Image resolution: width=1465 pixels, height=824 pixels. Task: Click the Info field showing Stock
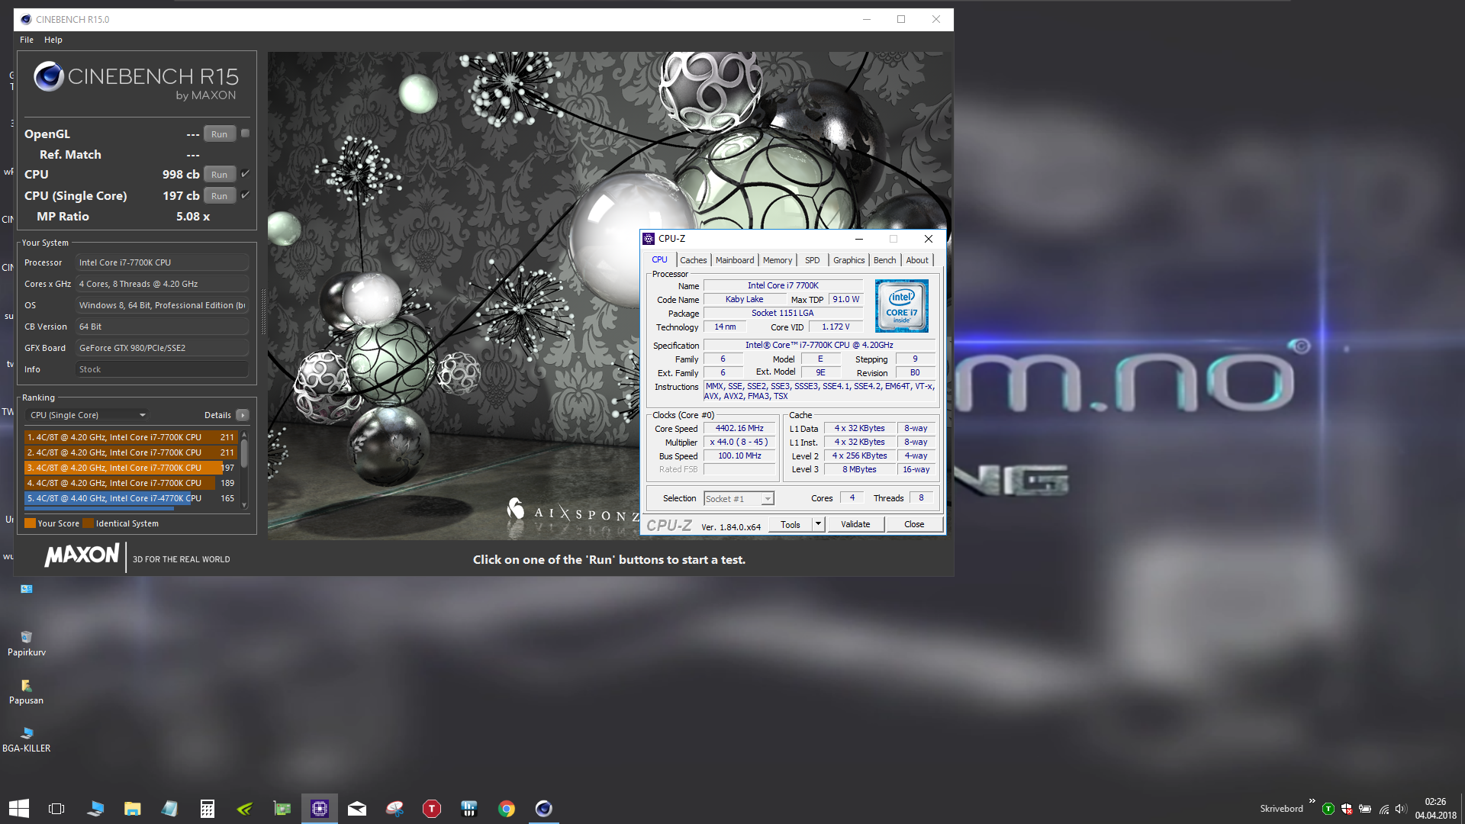tap(162, 369)
